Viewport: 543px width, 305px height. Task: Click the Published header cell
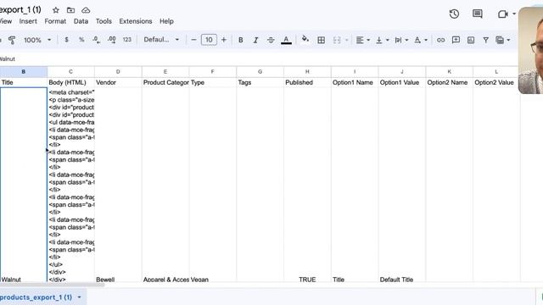click(307, 82)
